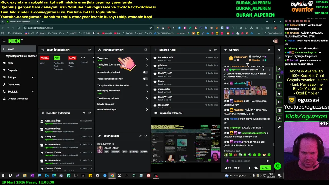This screenshot has width=329, height=185.
Task: Toggle Yalnızca ifadelerle sohbet switch
Action: [145, 79]
